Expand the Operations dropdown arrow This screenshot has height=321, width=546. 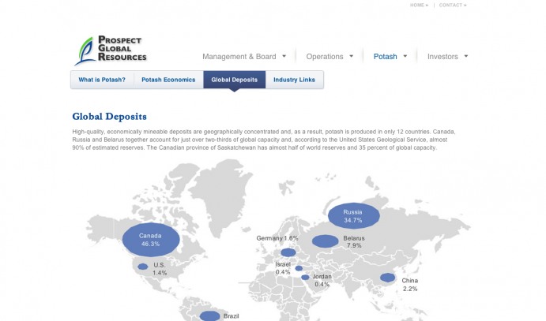click(x=352, y=56)
